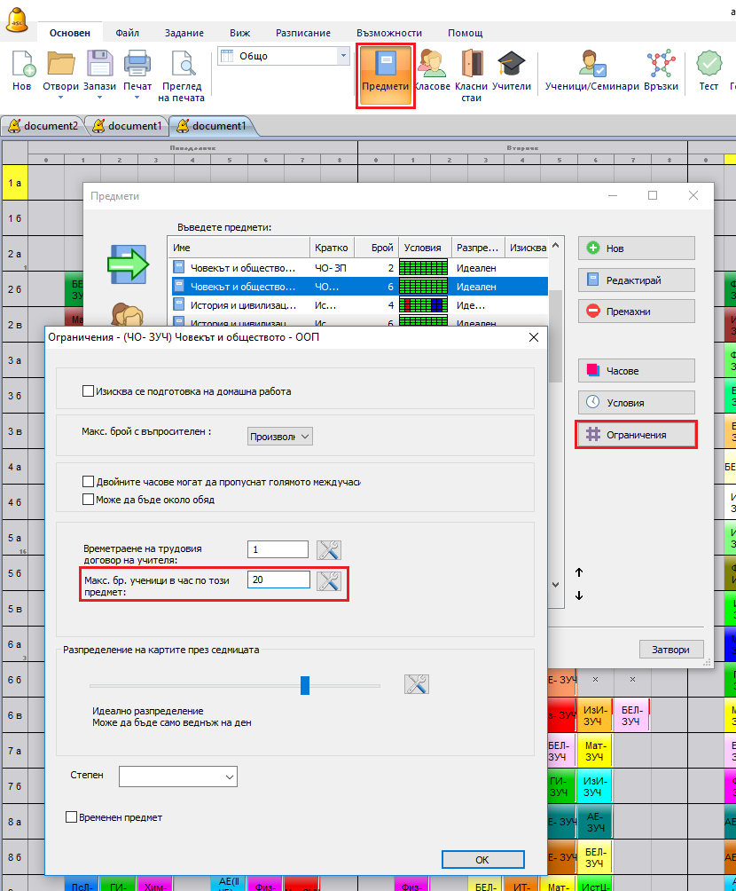Toggle the 'Временен предмет' checkbox
The image size is (736, 891).
(x=72, y=817)
